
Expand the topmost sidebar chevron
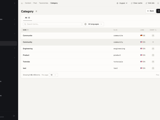15,3
